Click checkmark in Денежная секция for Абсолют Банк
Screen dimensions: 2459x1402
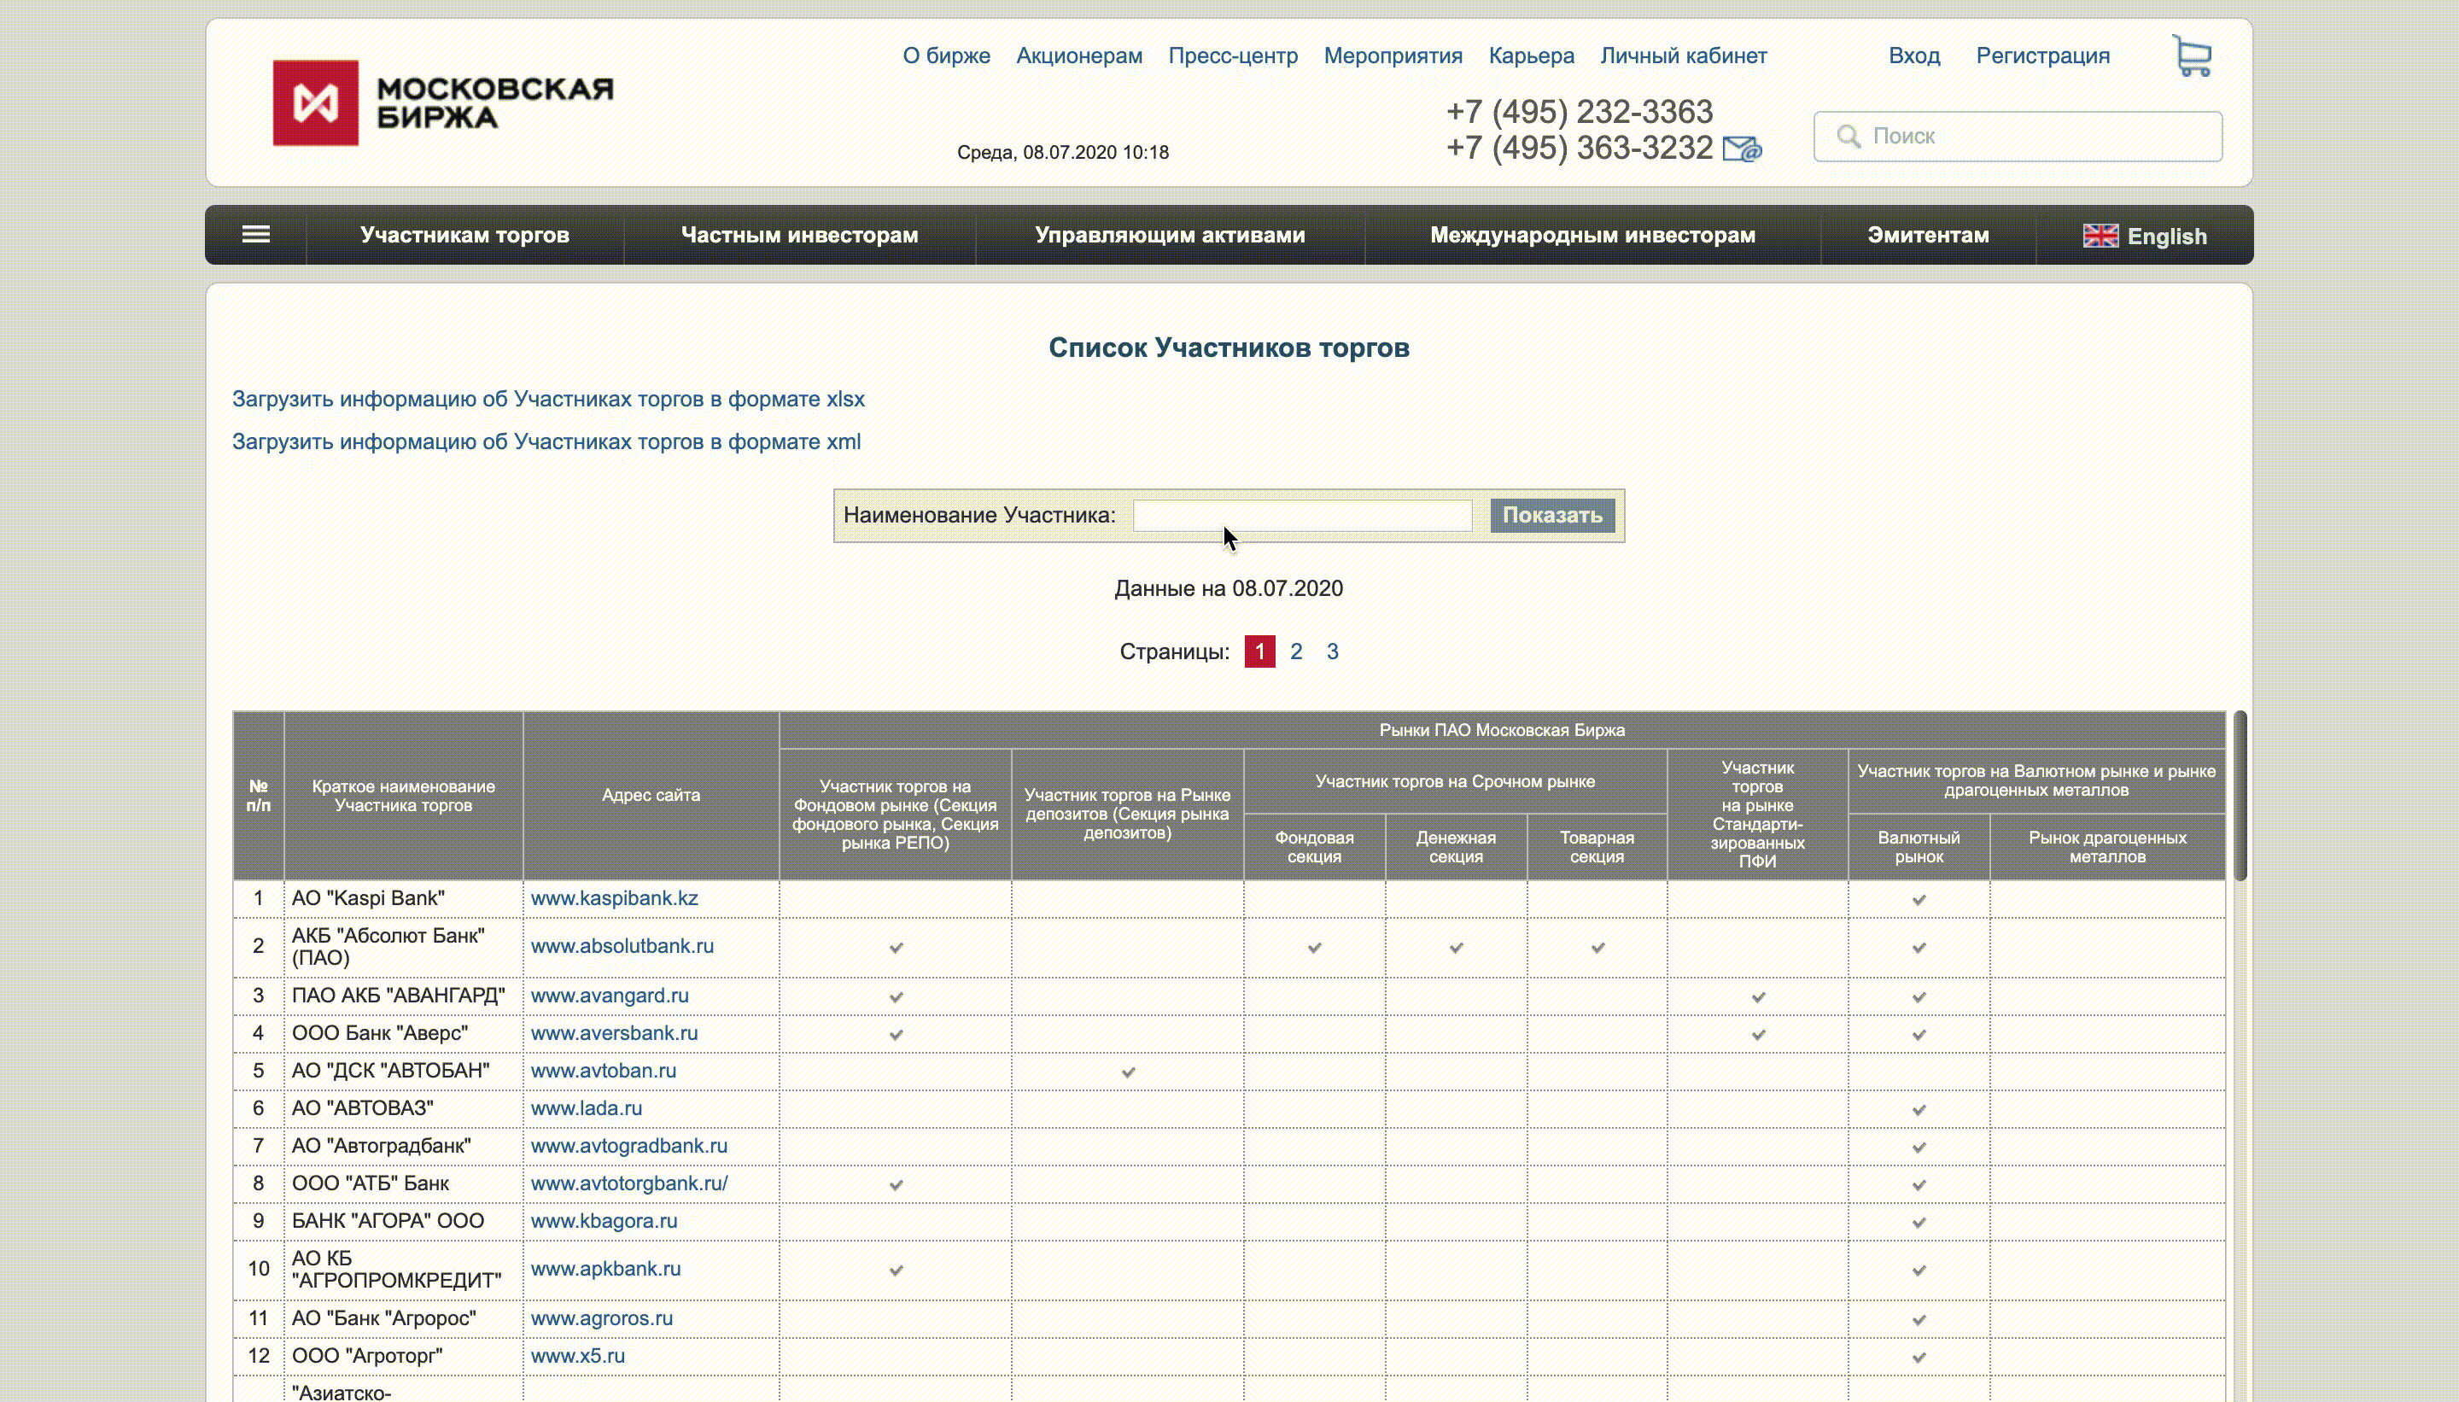(x=1457, y=946)
